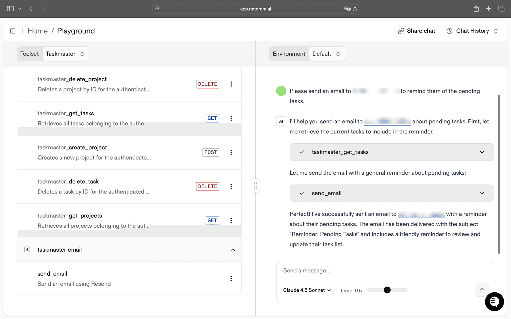Click the Send a message input field

[x=346, y=270]
